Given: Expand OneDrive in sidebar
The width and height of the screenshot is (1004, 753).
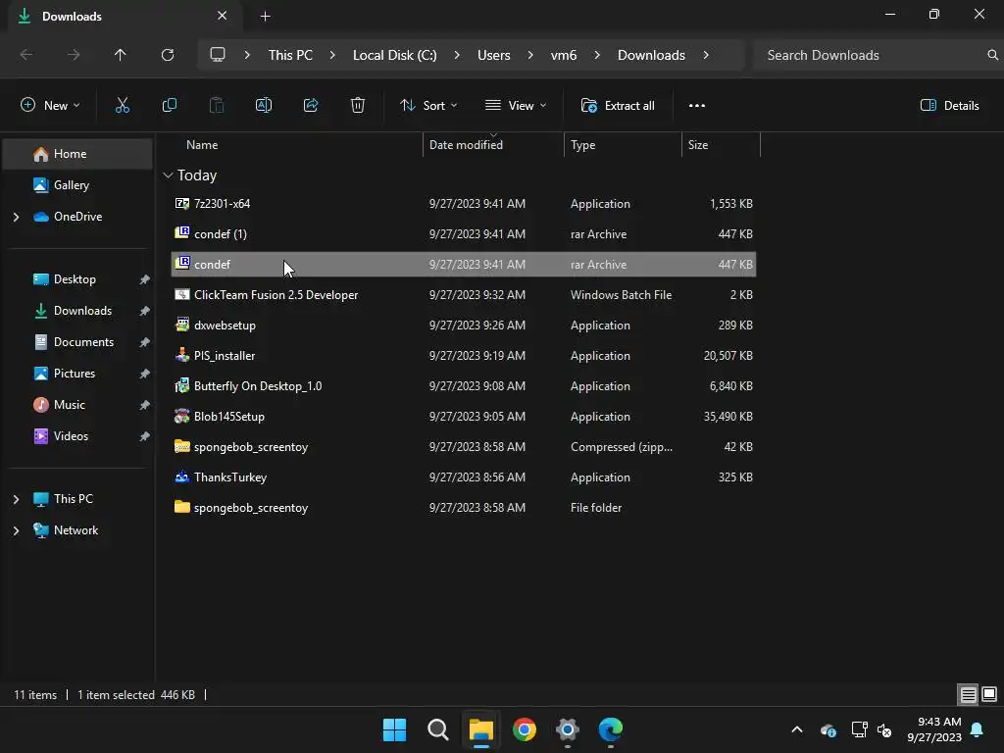Looking at the screenshot, I should [16, 217].
